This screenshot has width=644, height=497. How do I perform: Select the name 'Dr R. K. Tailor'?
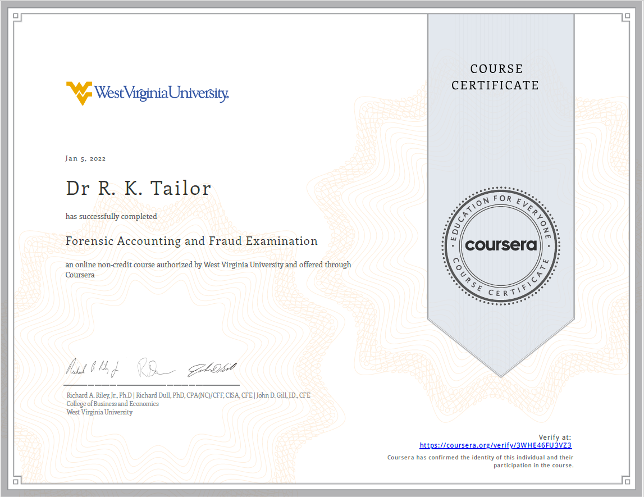[x=139, y=188]
